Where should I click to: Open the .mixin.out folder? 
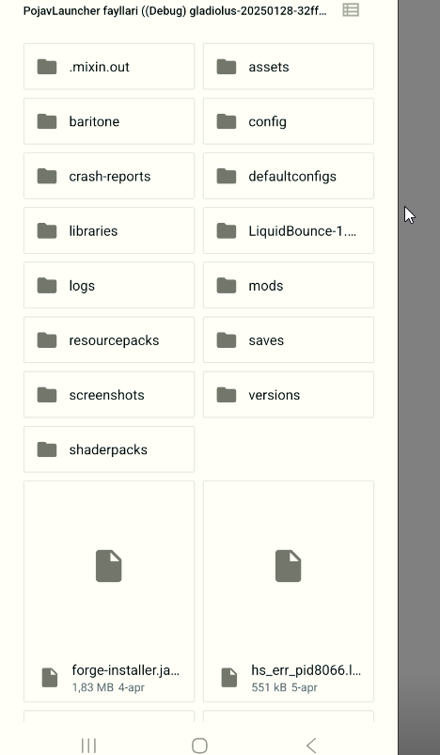pos(109,67)
